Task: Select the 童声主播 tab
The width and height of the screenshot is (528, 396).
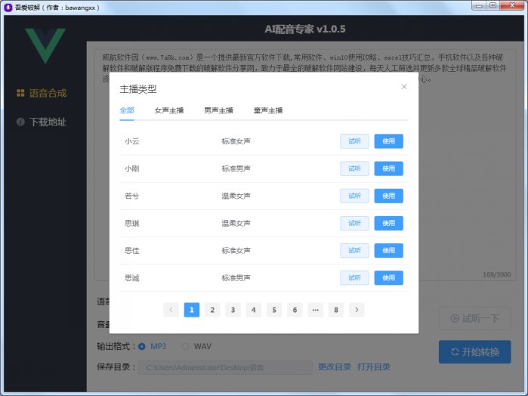Action: [x=268, y=110]
